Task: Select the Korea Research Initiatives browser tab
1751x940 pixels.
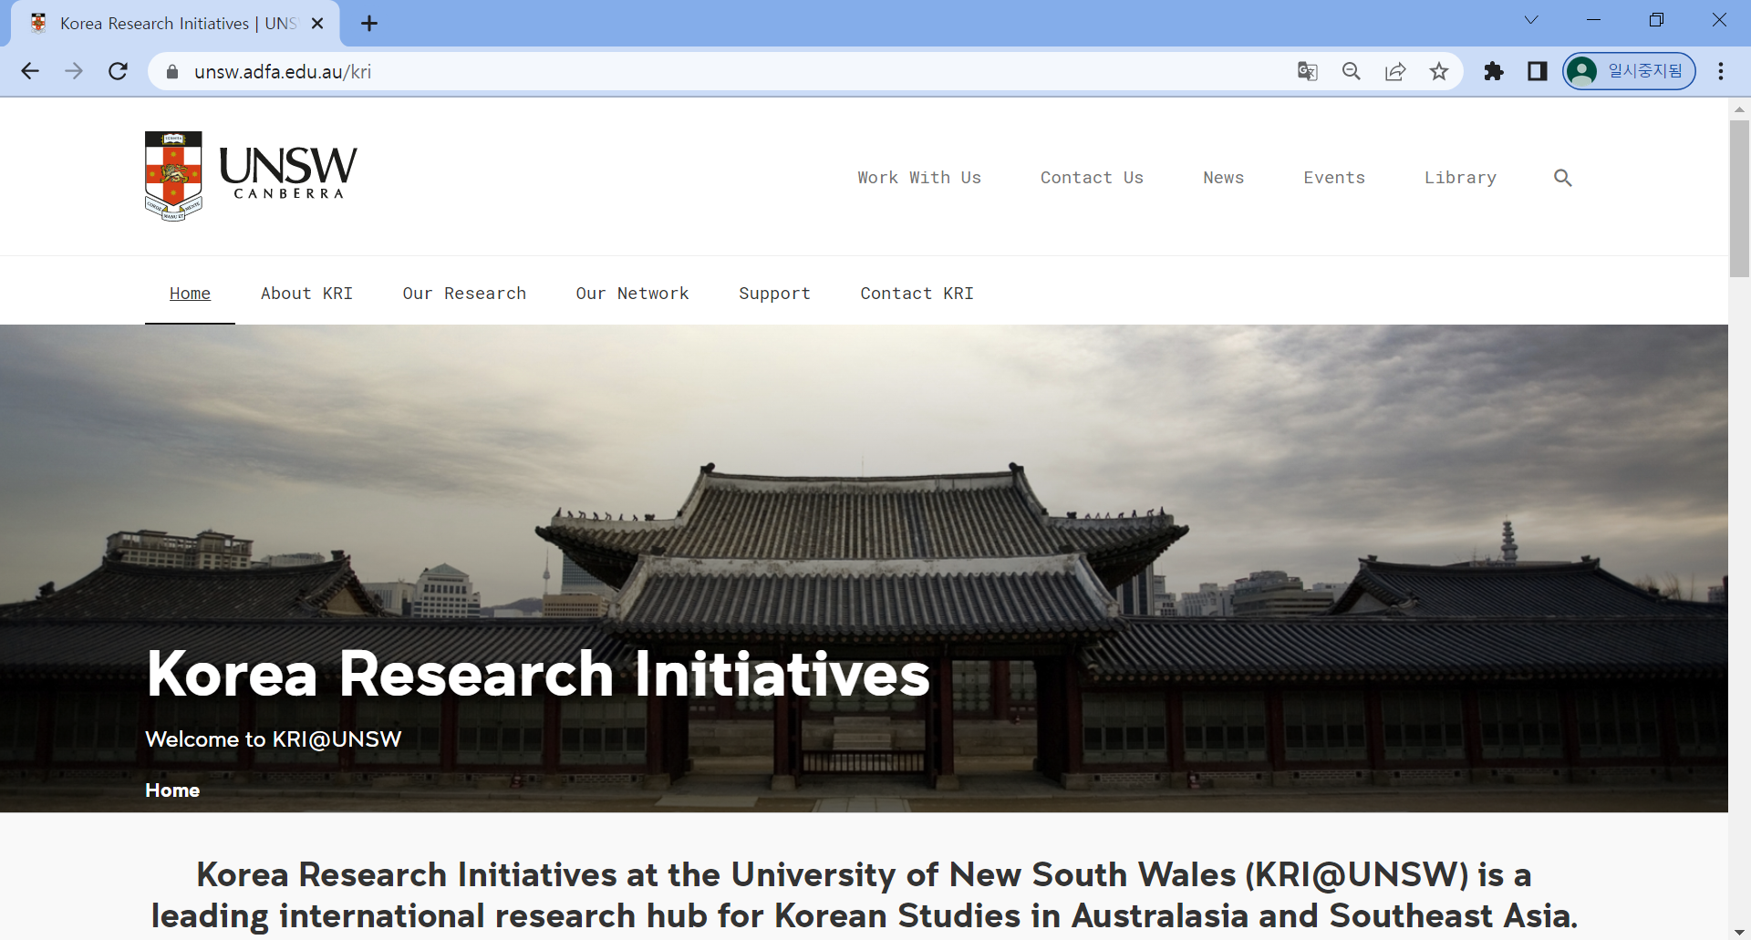Action: click(x=175, y=24)
